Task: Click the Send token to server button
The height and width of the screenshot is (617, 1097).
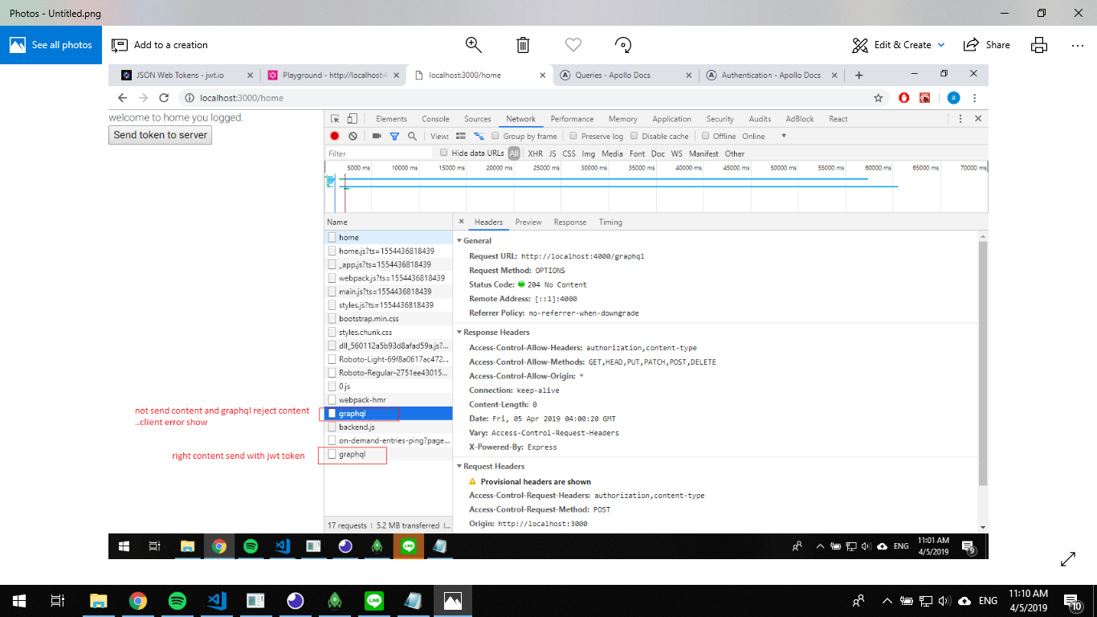Action: pyautogui.click(x=160, y=135)
